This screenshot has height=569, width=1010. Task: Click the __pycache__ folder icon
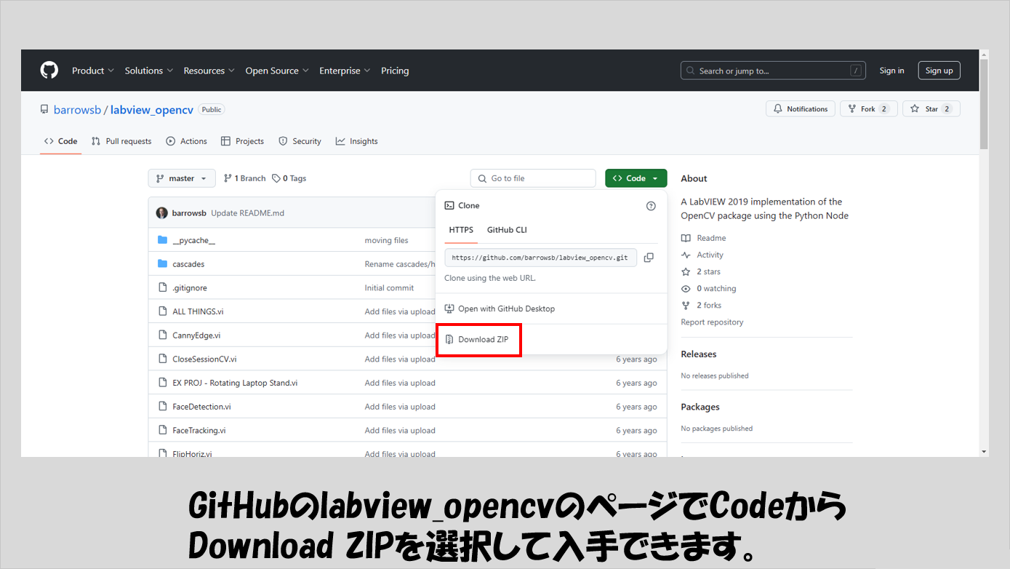(x=163, y=240)
